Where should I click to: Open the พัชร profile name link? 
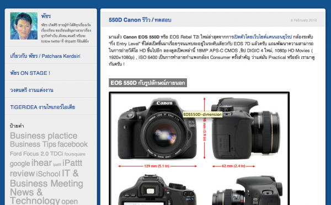[x=46, y=16]
